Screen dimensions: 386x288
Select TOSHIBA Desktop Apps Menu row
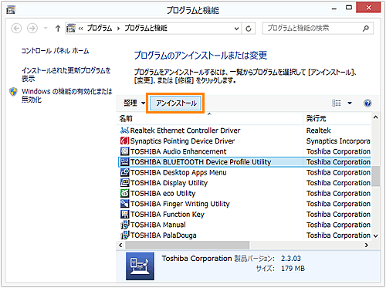[x=245, y=172]
